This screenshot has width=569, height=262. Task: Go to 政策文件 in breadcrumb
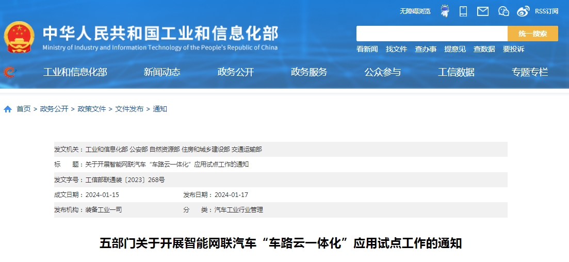pos(92,109)
